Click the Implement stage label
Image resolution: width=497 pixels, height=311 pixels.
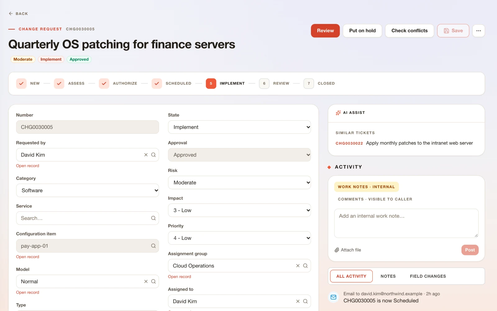click(x=232, y=83)
